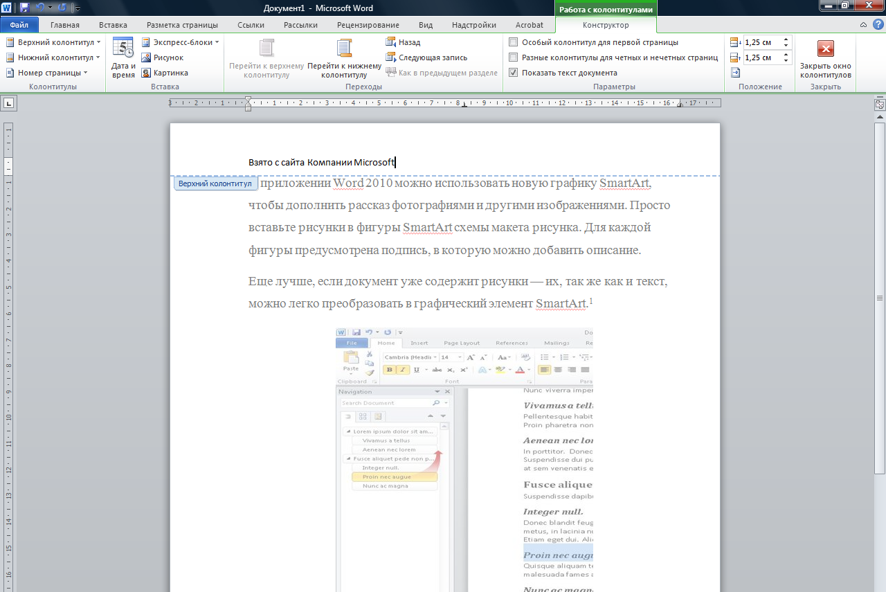
Task: Insert date and time (Дата и время)
Action: [x=123, y=58]
